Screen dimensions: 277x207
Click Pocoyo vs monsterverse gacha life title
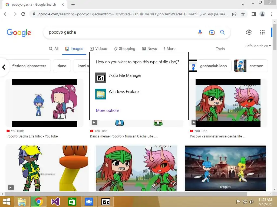pos(218,136)
